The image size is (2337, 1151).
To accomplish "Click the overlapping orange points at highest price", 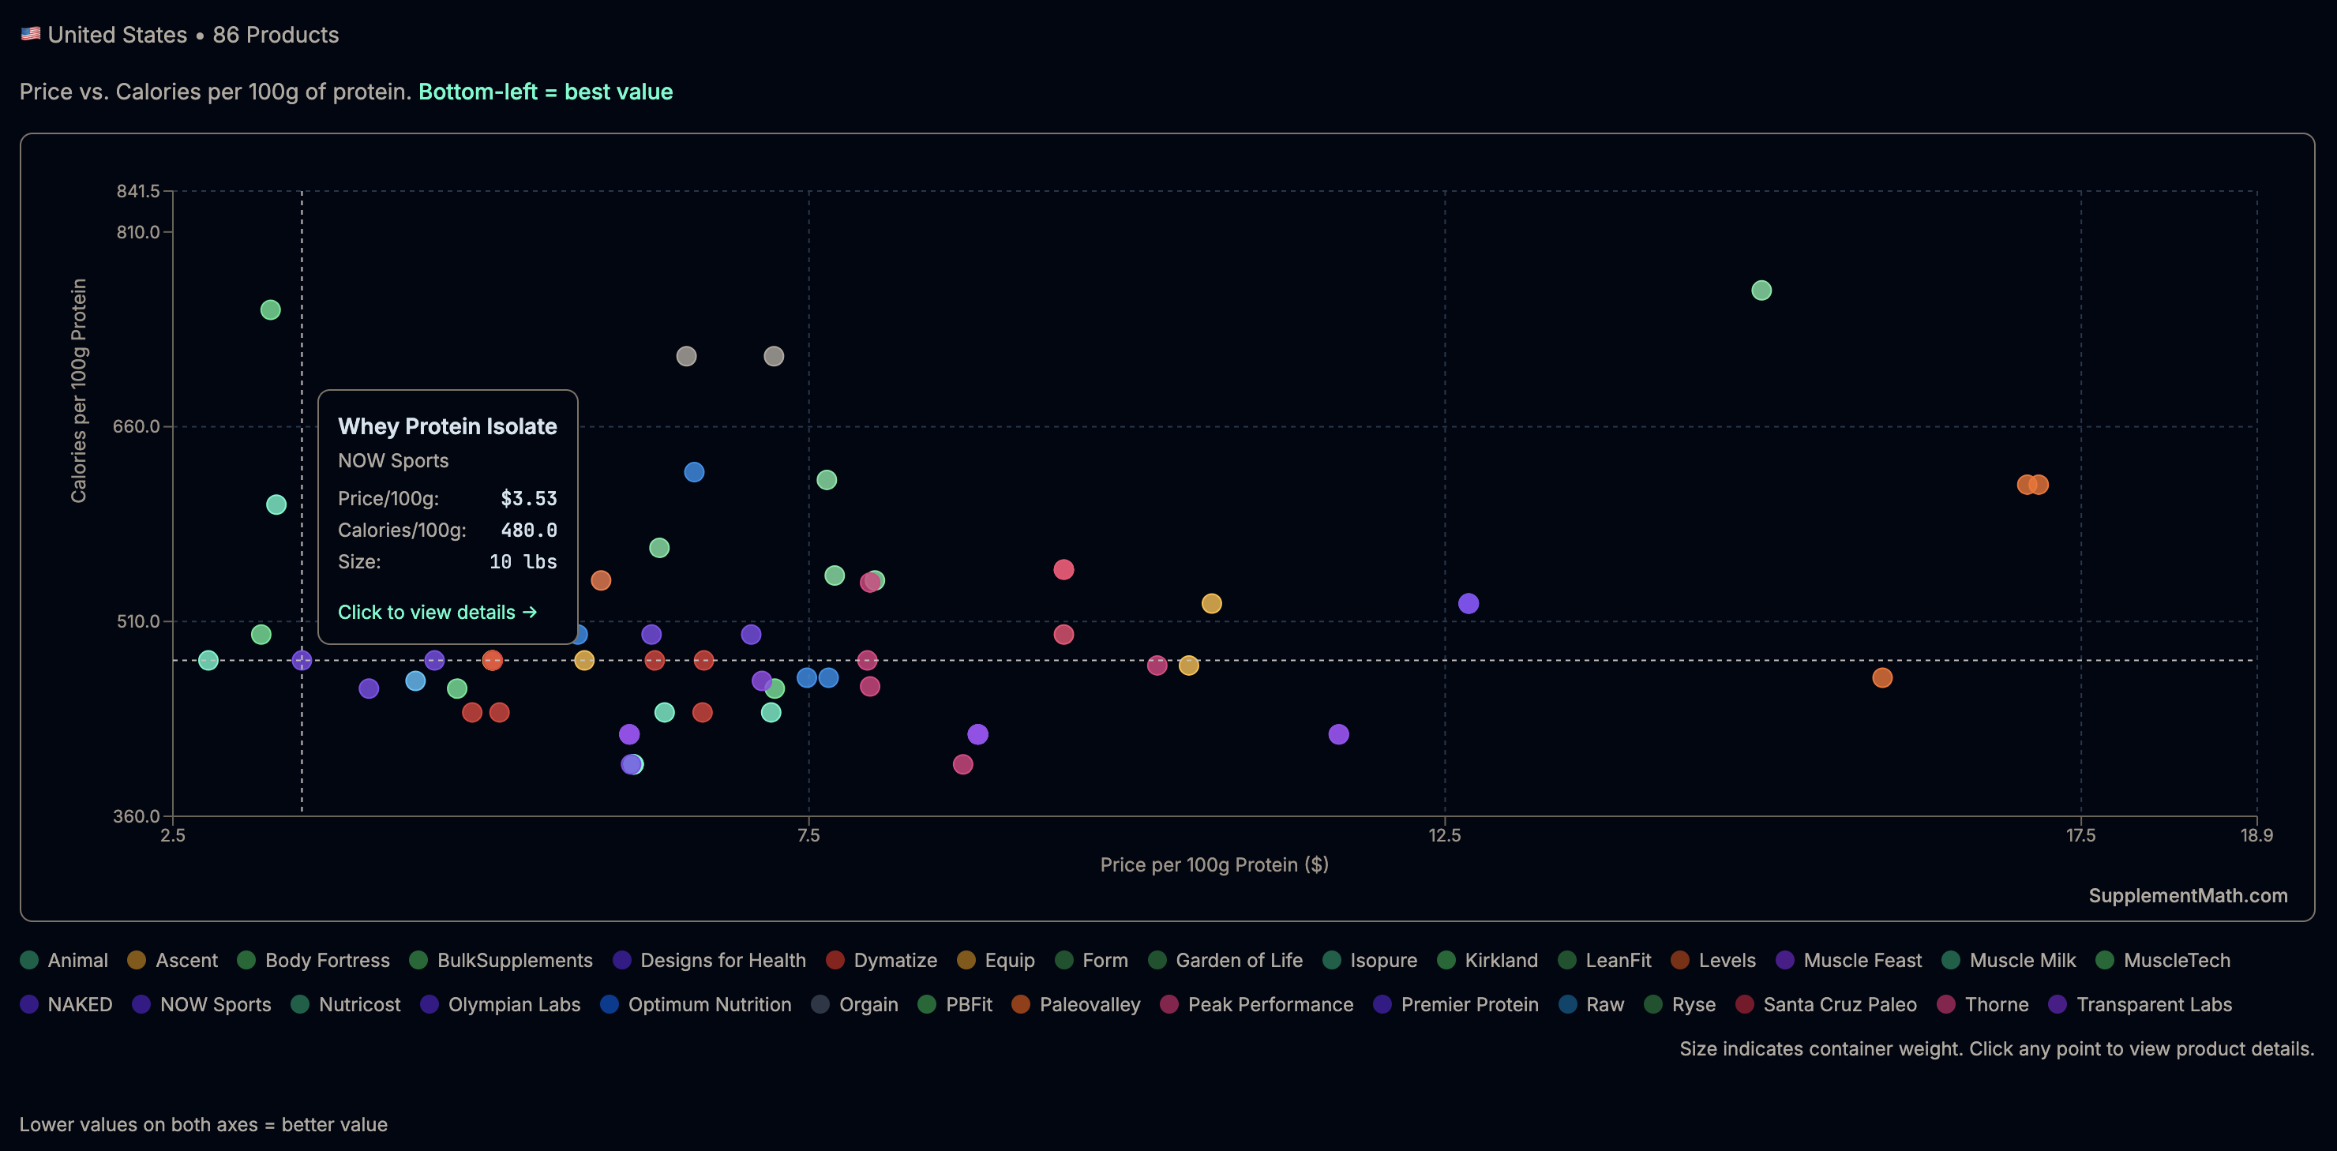I will (x=2032, y=485).
